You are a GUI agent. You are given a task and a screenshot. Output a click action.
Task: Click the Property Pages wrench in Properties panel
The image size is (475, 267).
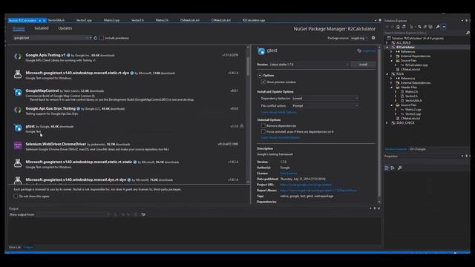pyautogui.click(x=400, y=168)
